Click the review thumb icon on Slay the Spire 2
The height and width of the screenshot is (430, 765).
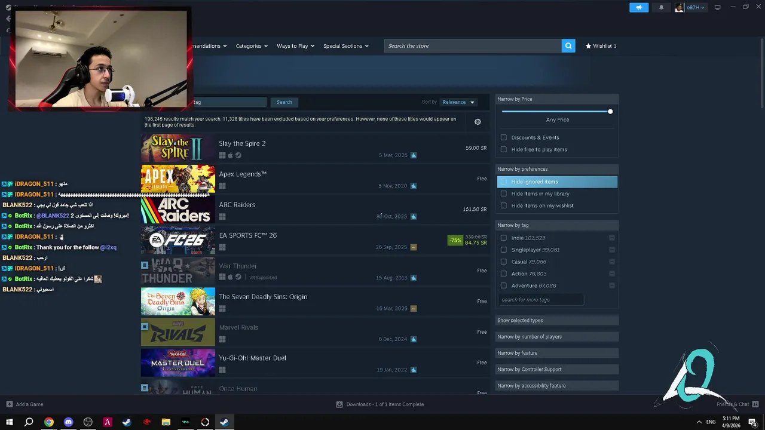coord(414,155)
